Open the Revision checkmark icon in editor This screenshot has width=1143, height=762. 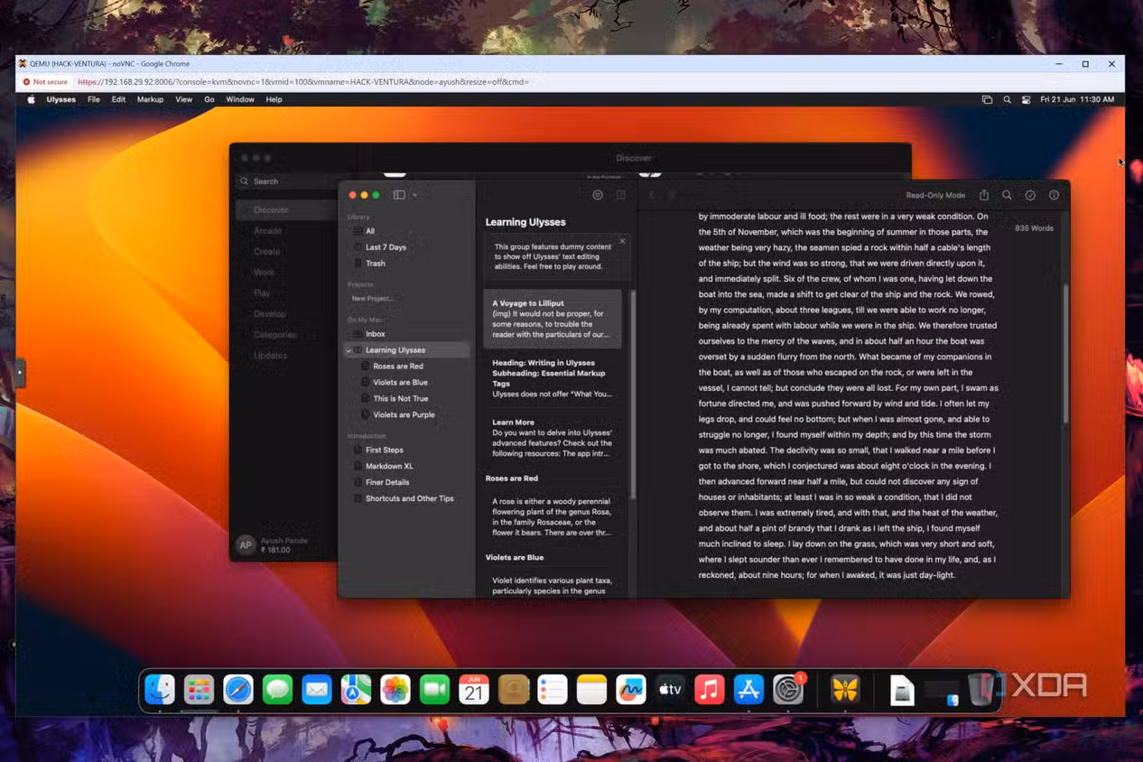(x=1030, y=195)
